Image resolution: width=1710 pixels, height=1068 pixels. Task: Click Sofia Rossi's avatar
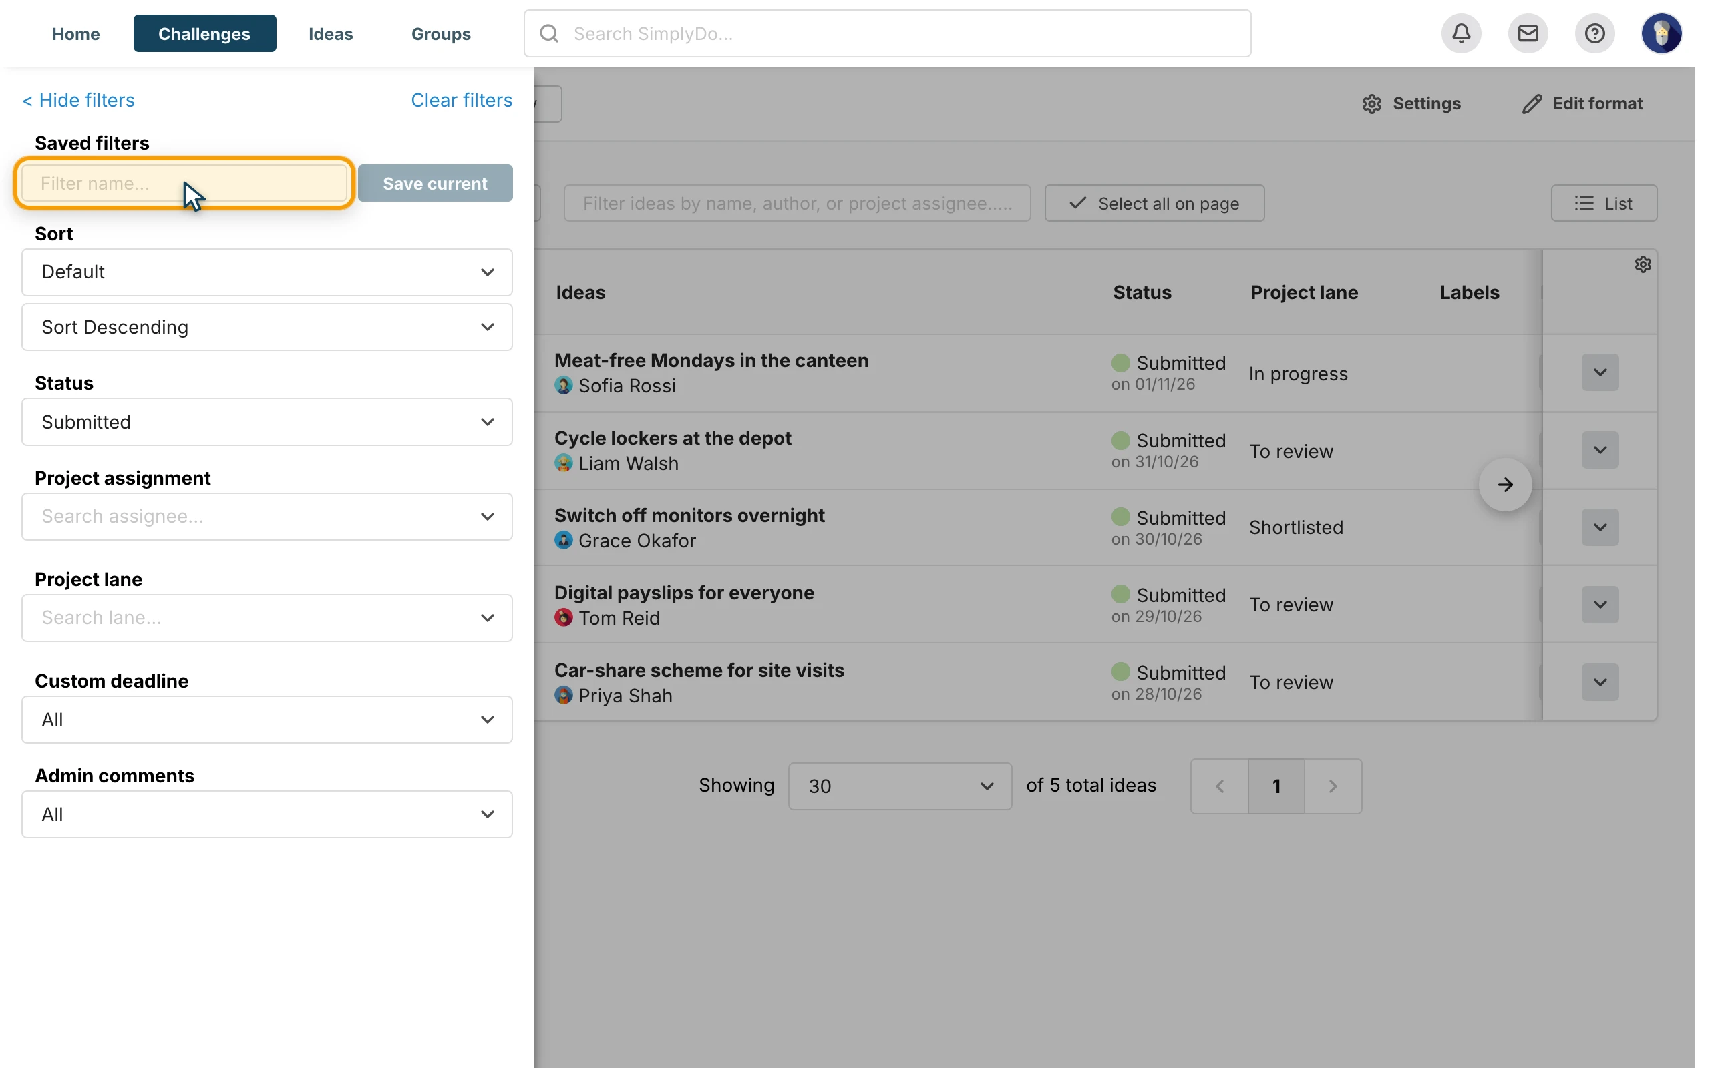563,385
